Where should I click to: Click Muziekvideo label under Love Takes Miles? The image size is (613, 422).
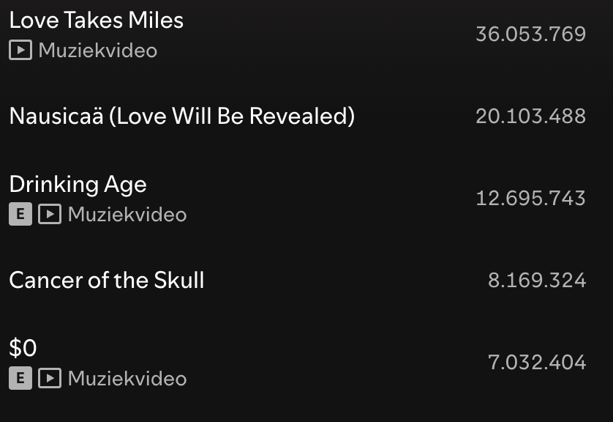point(98,51)
